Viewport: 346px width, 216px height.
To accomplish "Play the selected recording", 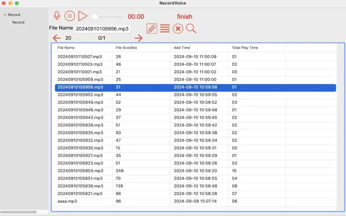I will click(83, 16).
